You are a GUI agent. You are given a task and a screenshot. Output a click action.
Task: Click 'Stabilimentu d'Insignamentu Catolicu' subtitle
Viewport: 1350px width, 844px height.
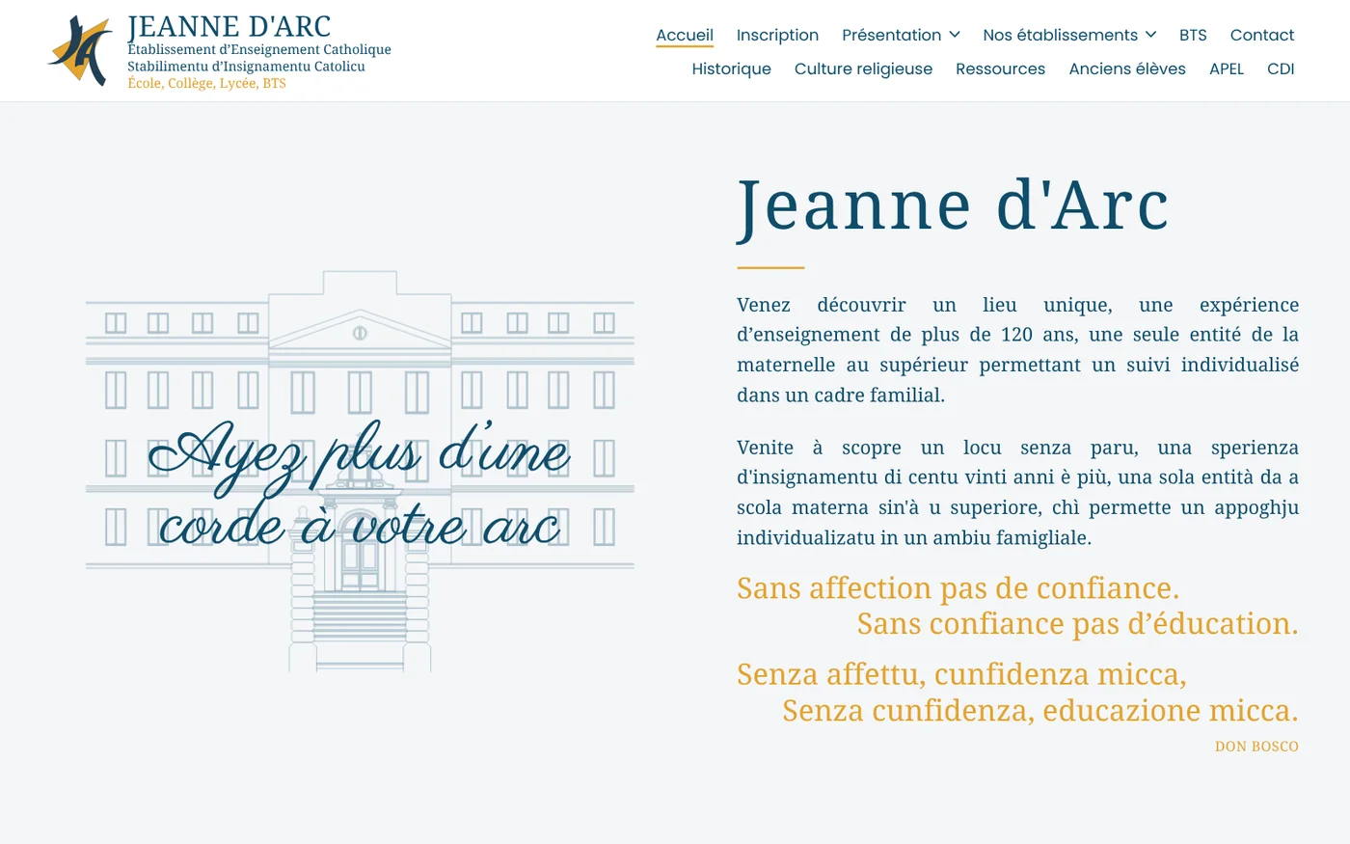click(246, 67)
